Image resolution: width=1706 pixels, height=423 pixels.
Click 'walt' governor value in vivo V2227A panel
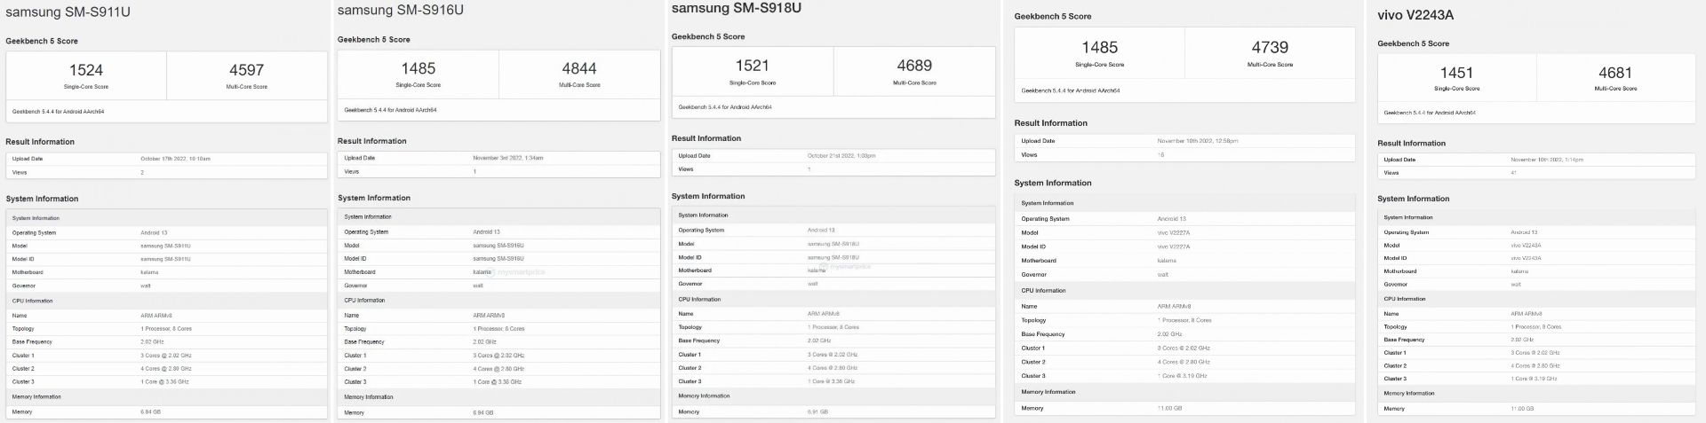tap(1162, 275)
